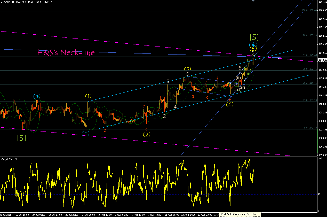The height and width of the screenshot is (217, 327).
Task: Select the green [3] label below the July low
Action: pos(21,138)
